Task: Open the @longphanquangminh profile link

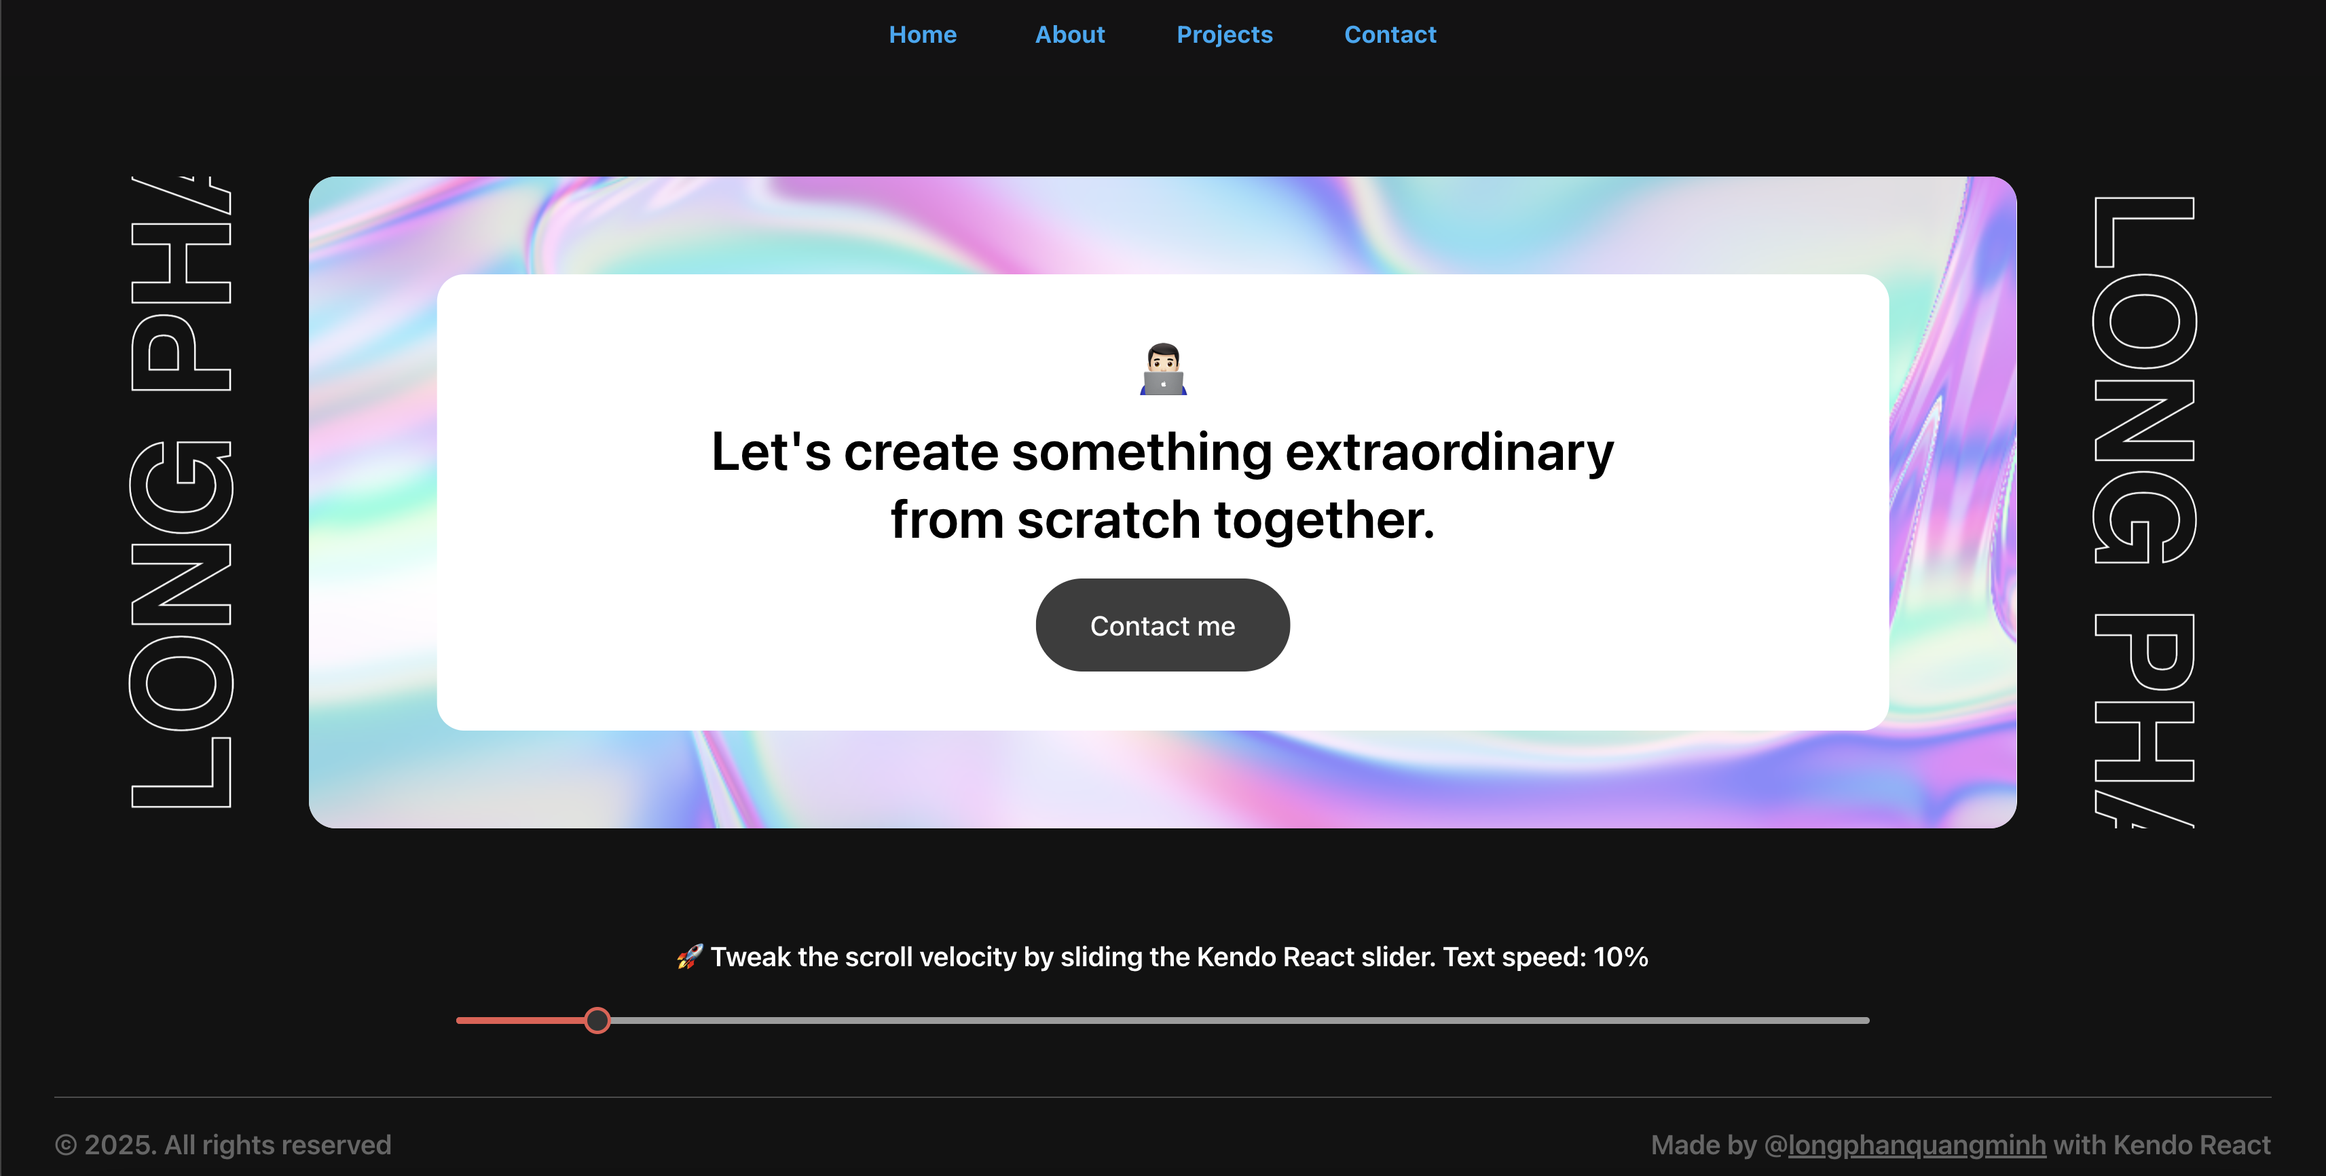Action: (x=1917, y=1144)
